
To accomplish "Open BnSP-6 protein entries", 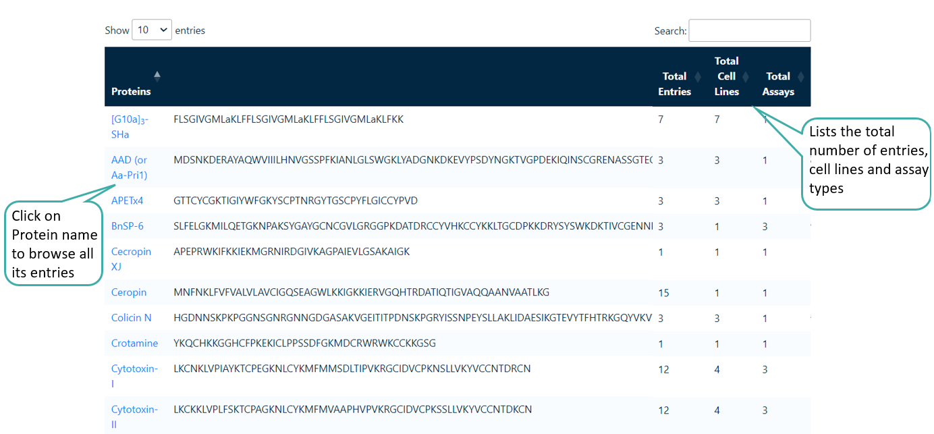I will (x=127, y=226).
